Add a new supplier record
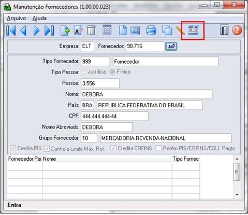Viewport: 248px width, 215px height. [65, 31]
